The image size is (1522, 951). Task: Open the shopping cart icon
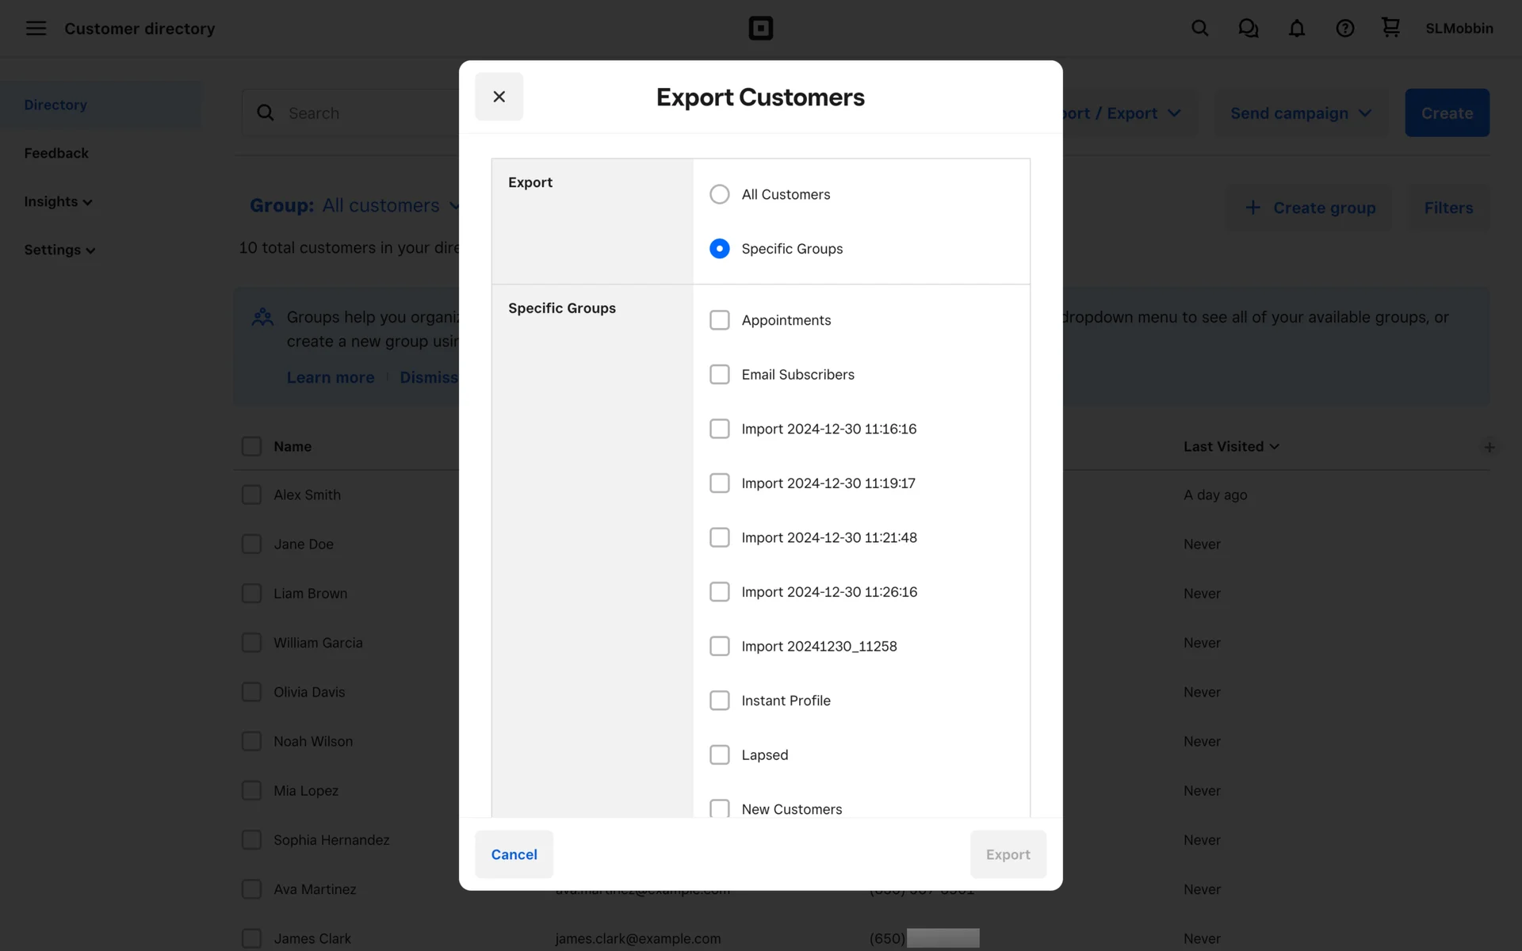(x=1390, y=28)
